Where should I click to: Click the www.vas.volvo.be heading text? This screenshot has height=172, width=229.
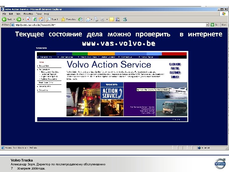(119, 43)
